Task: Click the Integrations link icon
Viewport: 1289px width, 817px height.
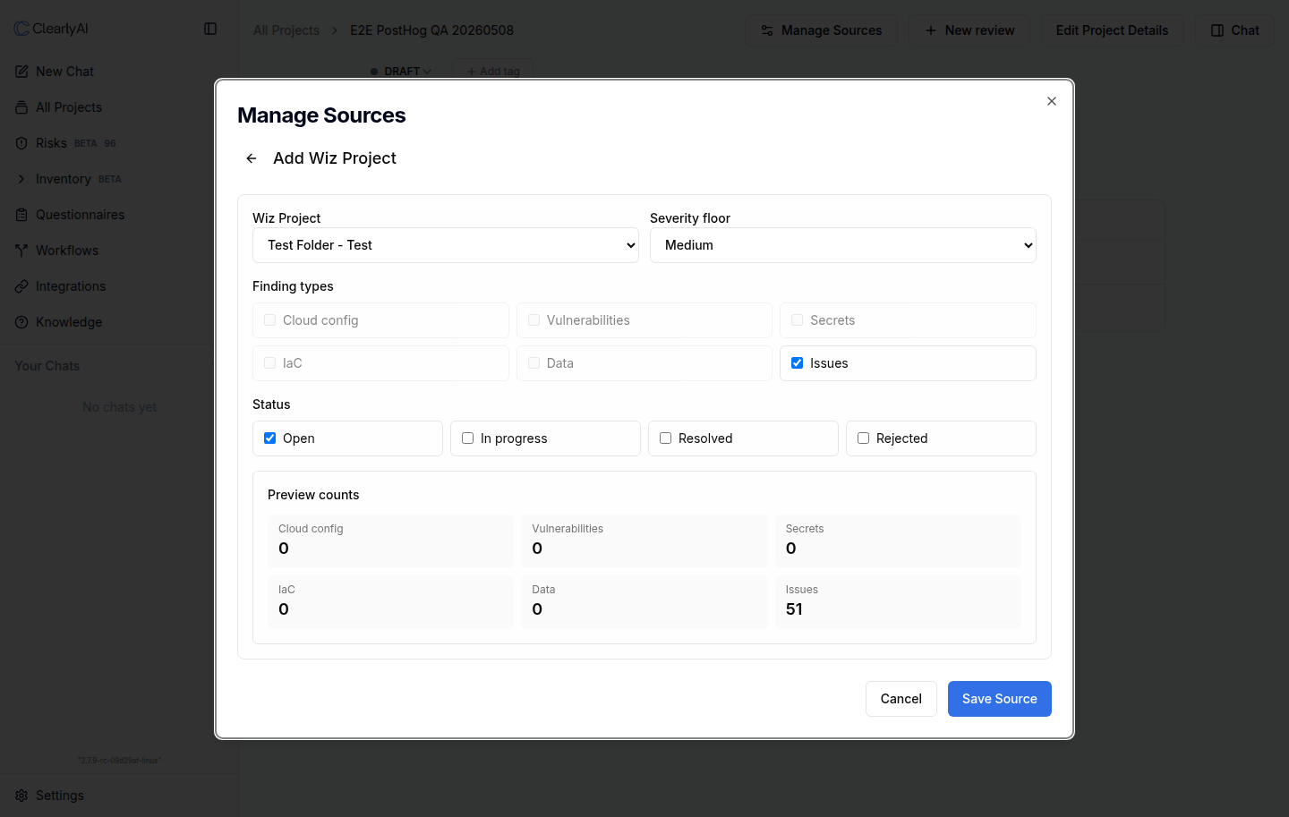Action: point(21,286)
